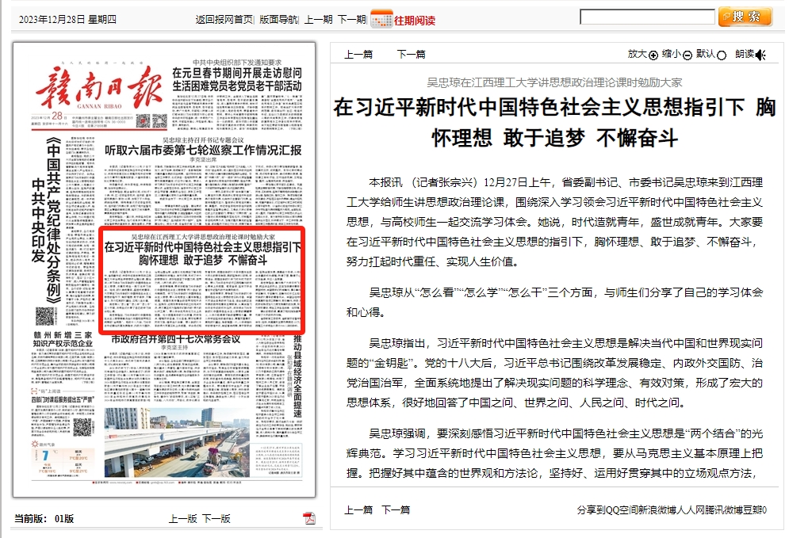Go to 下一期 next issue

point(352,20)
